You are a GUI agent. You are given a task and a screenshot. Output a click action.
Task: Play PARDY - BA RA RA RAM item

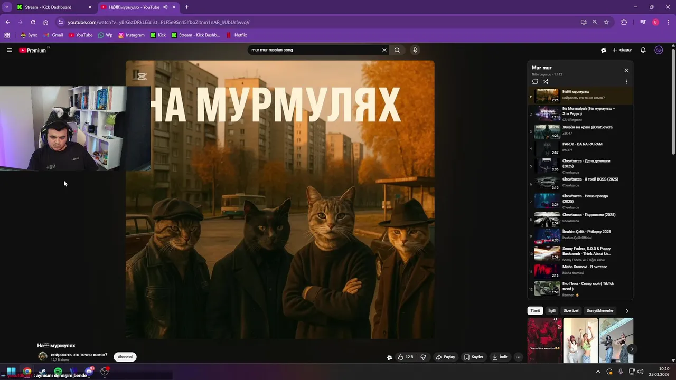click(581, 148)
